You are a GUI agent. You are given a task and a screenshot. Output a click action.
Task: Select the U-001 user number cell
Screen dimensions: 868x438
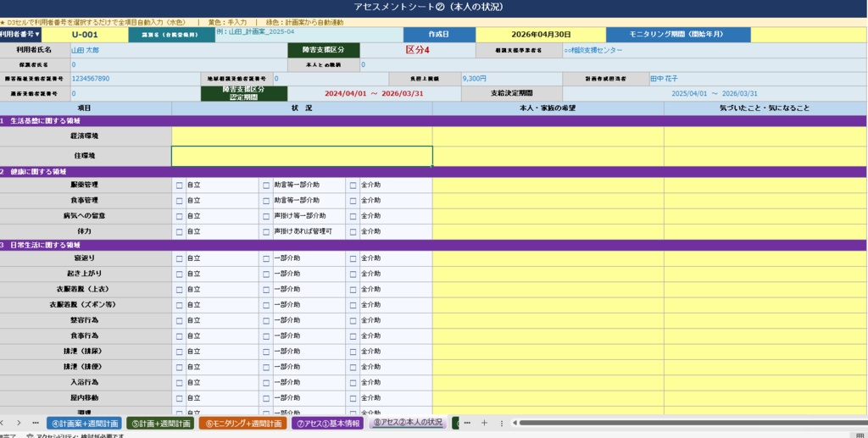click(85, 34)
